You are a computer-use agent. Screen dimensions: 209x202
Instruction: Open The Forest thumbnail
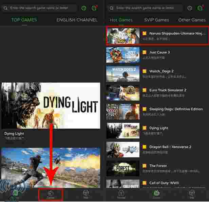(x=123, y=168)
